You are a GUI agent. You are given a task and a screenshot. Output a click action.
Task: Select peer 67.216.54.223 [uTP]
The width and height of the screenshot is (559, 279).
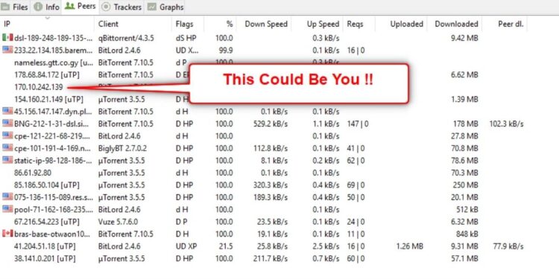(47, 222)
